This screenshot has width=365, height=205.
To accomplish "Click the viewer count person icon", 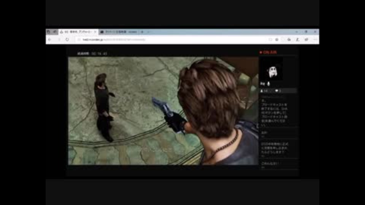I will (262, 91).
